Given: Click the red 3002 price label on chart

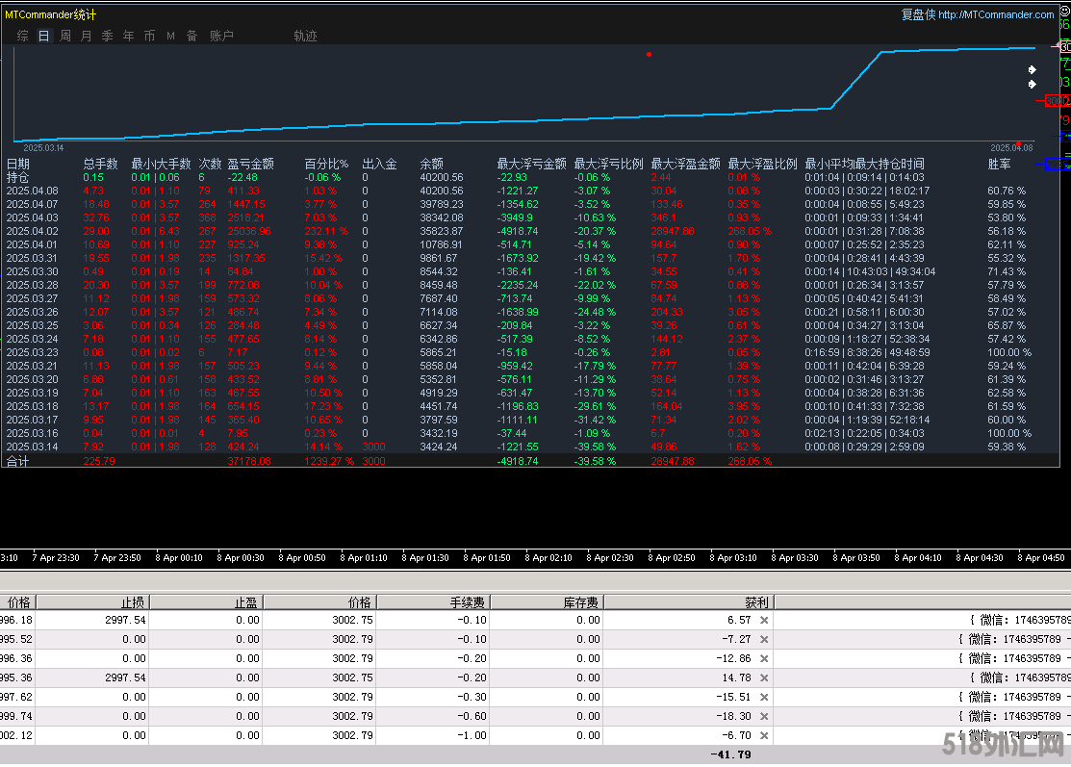Looking at the screenshot, I should [x=1057, y=100].
